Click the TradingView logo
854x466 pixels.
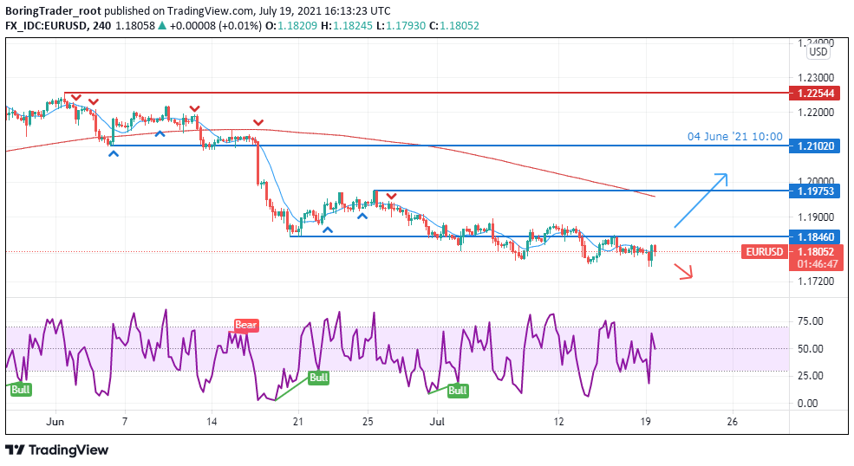coord(57,450)
